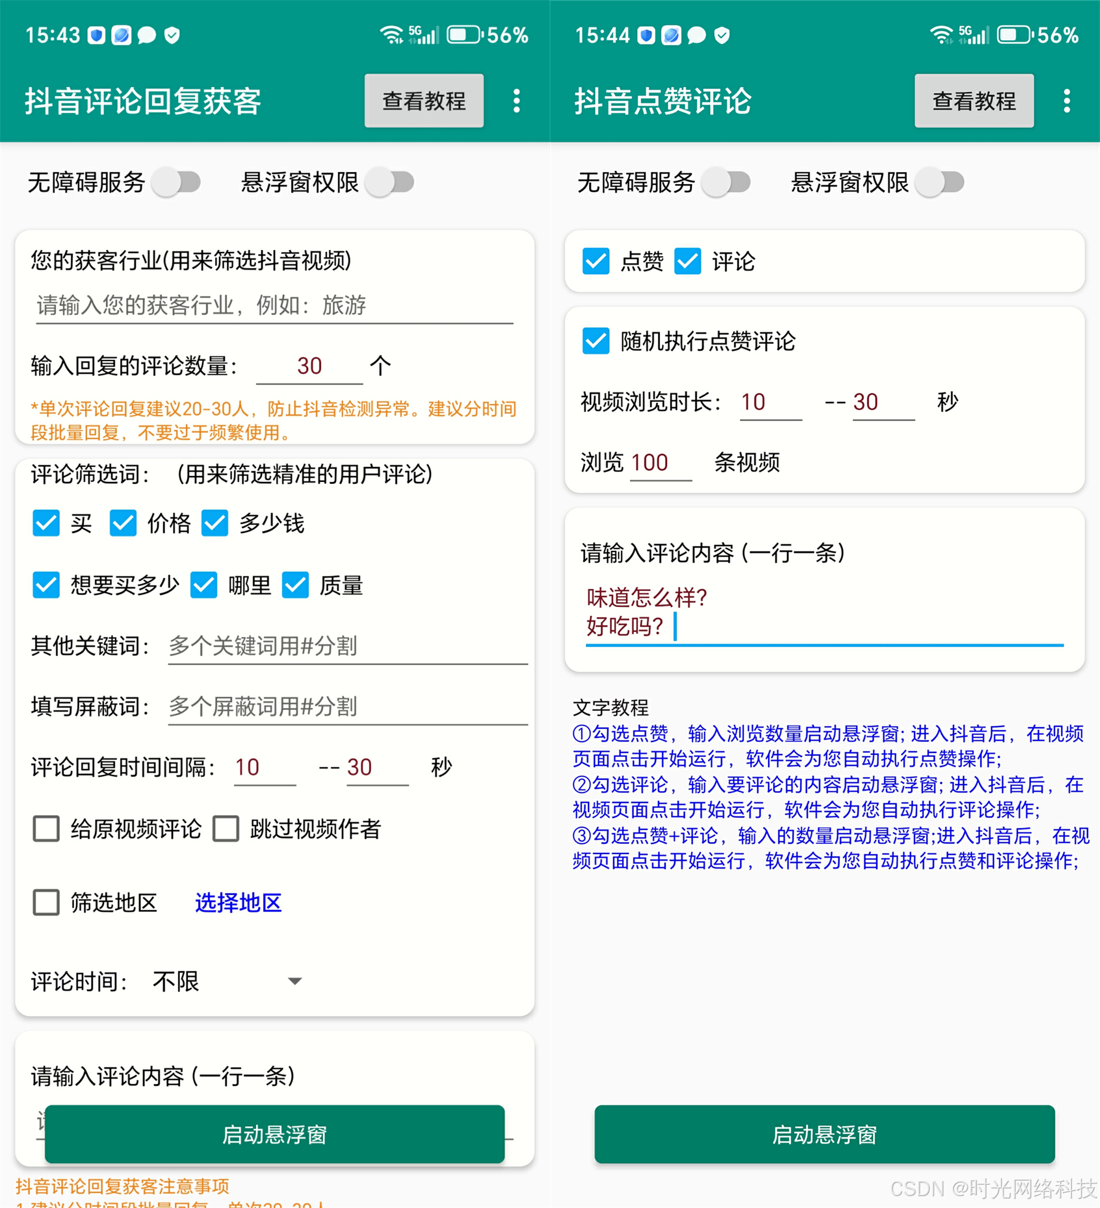This screenshot has height=1208, width=1100.
Task: Focus the 获客行业 input field
Action: coord(275,306)
